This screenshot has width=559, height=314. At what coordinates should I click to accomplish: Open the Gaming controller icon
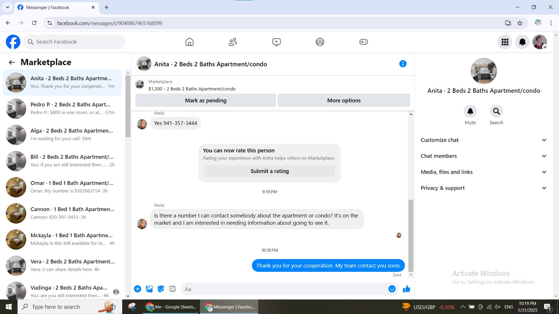(363, 42)
